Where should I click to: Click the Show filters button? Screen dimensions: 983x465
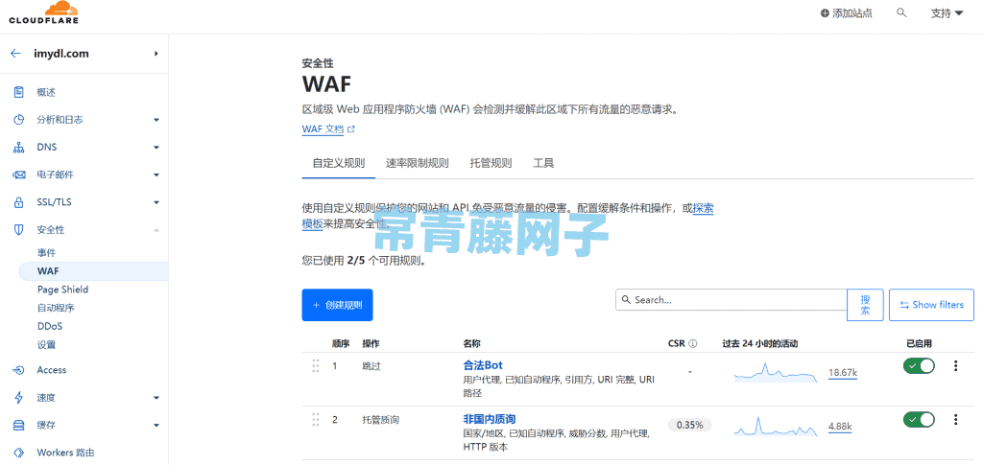click(x=931, y=305)
